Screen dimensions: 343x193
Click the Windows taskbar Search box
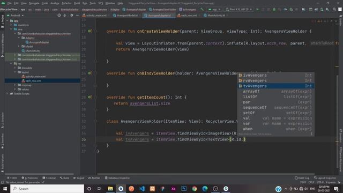pyautogui.click(x=47, y=189)
